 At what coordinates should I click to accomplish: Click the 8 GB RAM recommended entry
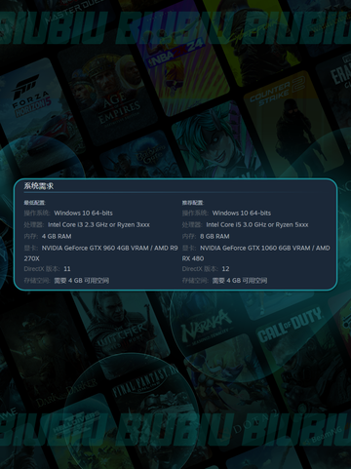[214, 236]
